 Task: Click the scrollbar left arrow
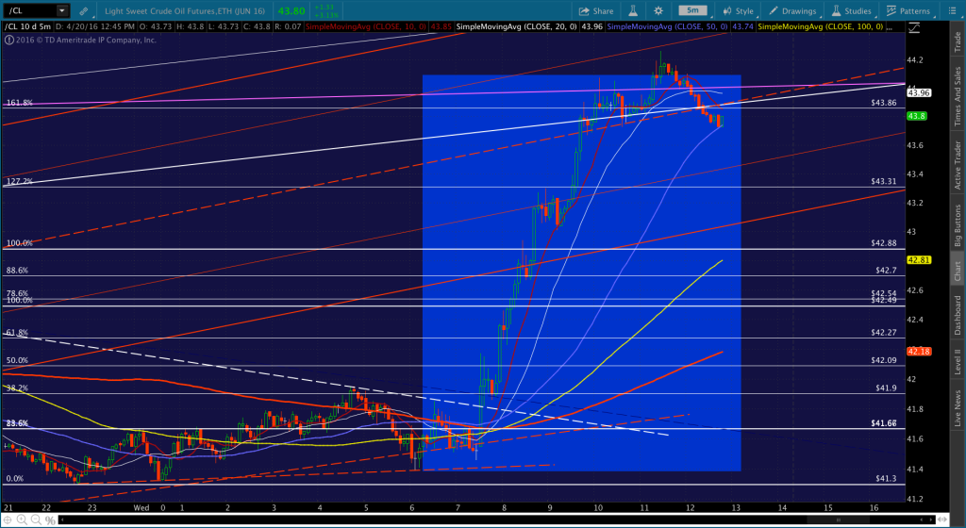click(61, 520)
